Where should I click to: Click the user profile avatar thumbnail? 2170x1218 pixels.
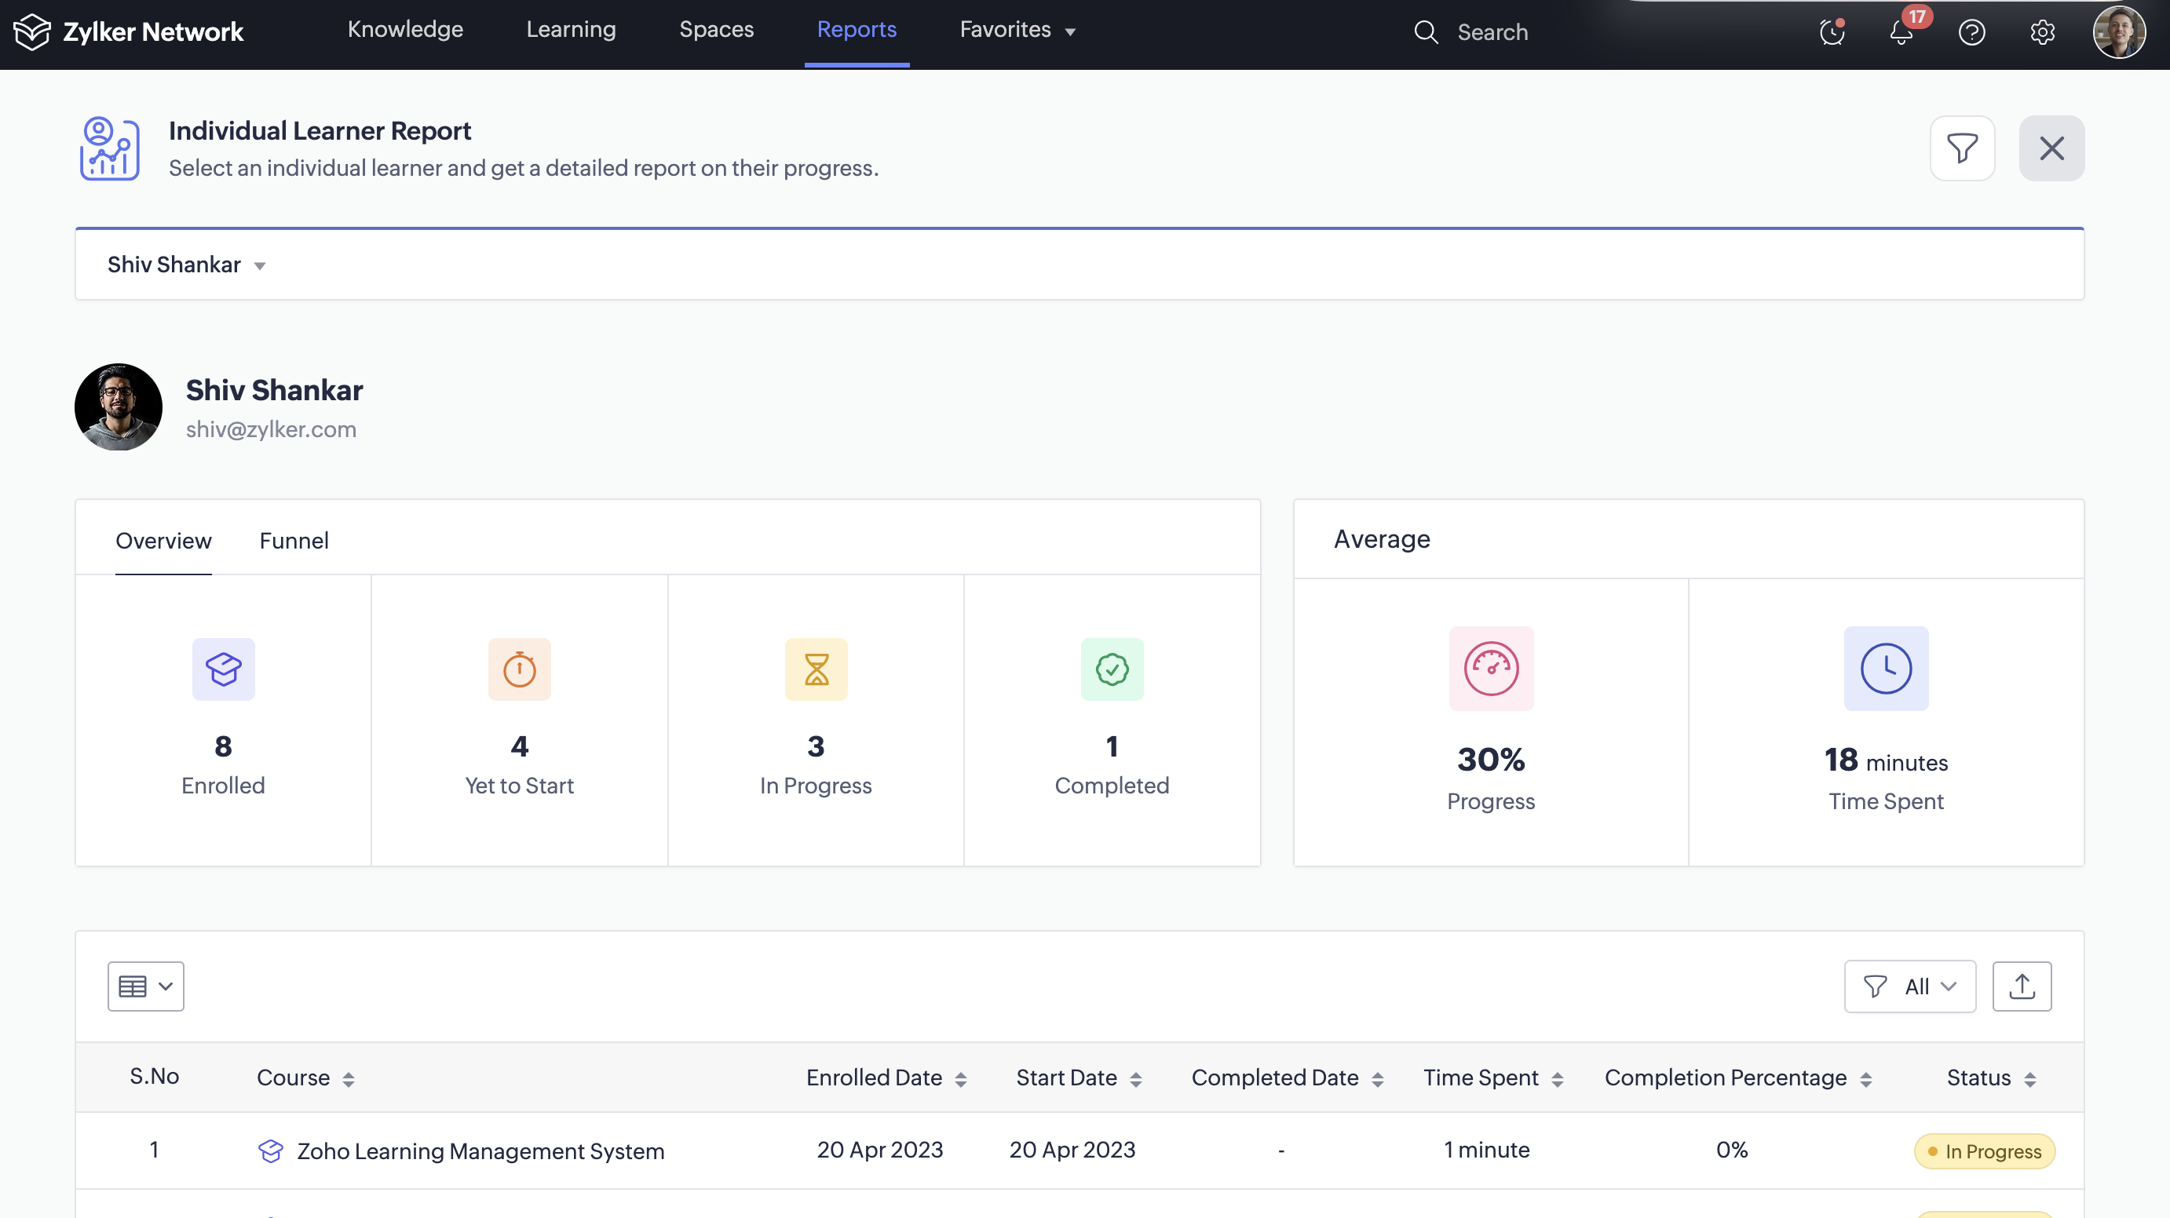click(2117, 32)
